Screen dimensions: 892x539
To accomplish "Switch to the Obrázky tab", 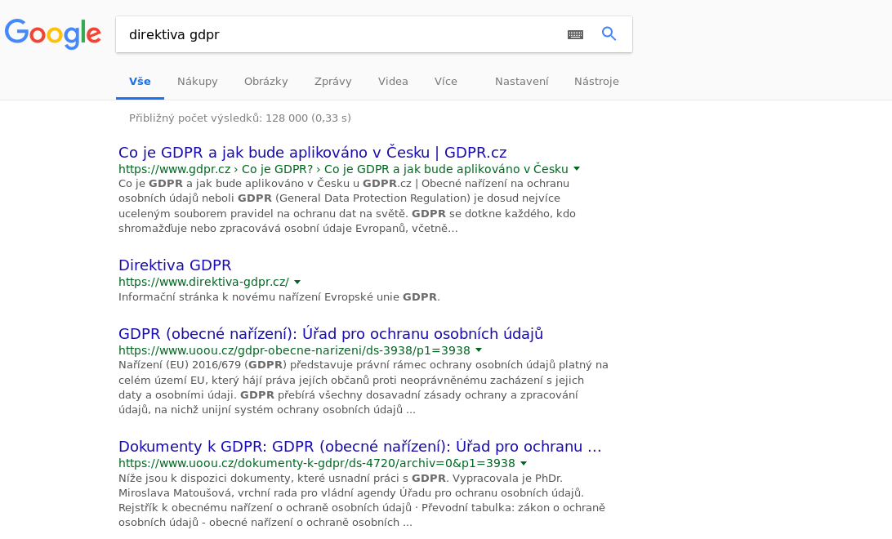I will 265,82.
